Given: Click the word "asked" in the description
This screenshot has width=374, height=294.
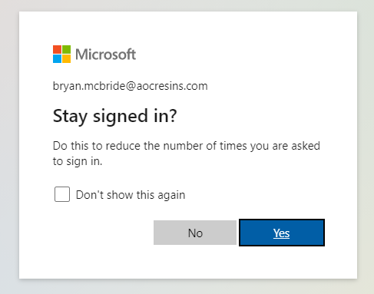Looking at the screenshot, I should [306, 146].
